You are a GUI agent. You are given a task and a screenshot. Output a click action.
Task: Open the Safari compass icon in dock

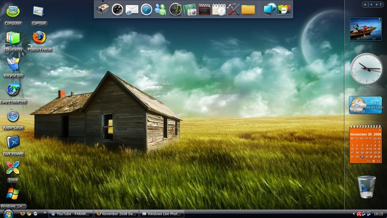[147, 9]
